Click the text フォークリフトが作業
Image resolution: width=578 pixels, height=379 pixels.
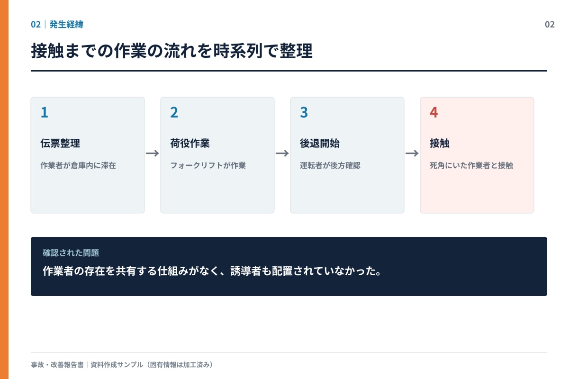(208, 166)
